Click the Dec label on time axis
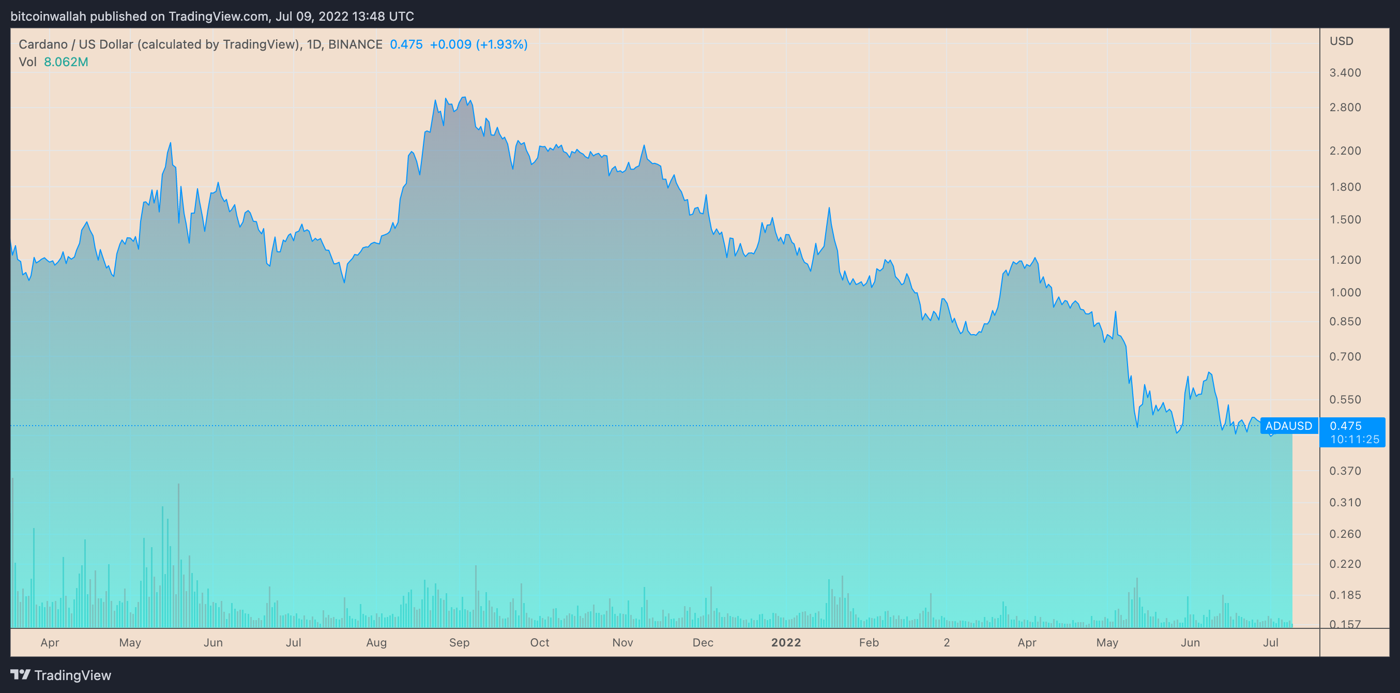 pyautogui.click(x=703, y=642)
